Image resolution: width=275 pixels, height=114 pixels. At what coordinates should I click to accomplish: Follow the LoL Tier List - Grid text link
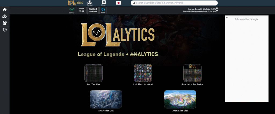point(143,85)
